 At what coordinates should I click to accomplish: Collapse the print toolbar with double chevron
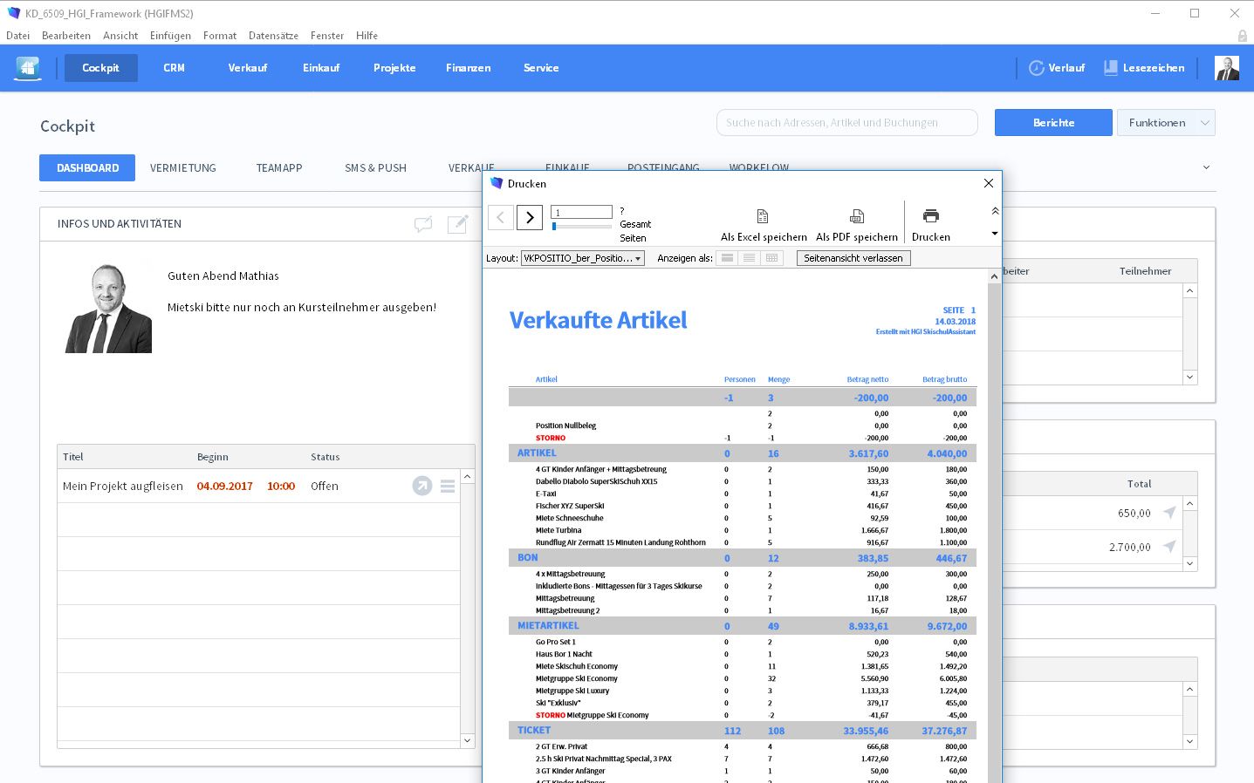[995, 211]
